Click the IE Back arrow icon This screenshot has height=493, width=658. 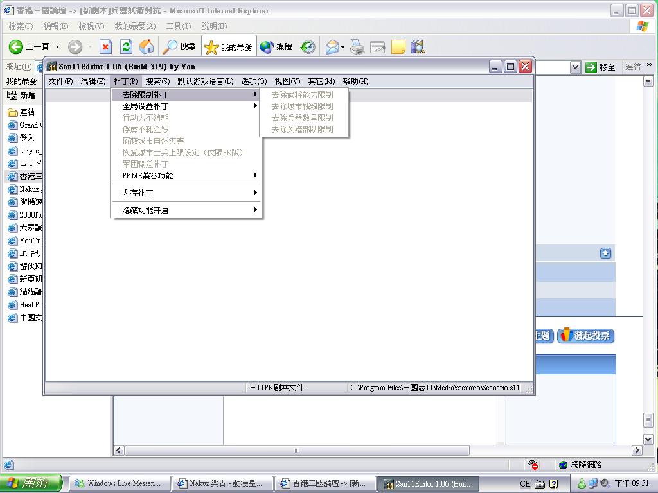point(16,46)
